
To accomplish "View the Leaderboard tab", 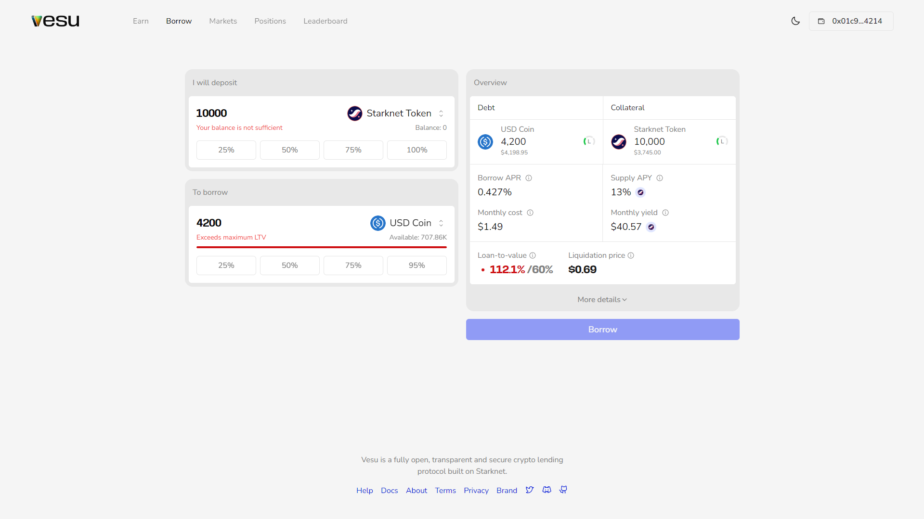I will click(x=325, y=21).
